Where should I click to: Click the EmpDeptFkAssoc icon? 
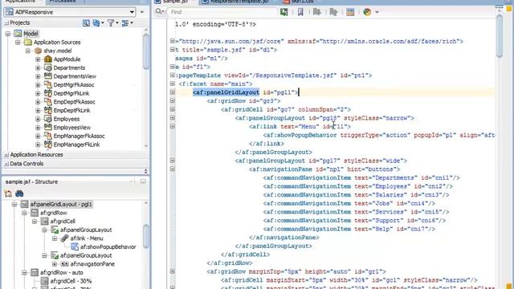48,102
